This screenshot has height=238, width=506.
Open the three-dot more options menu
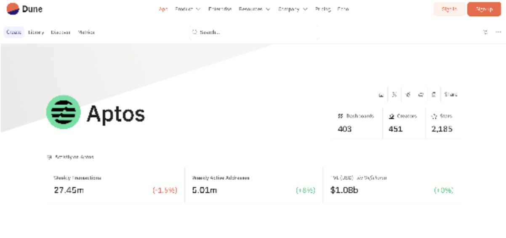click(x=498, y=32)
